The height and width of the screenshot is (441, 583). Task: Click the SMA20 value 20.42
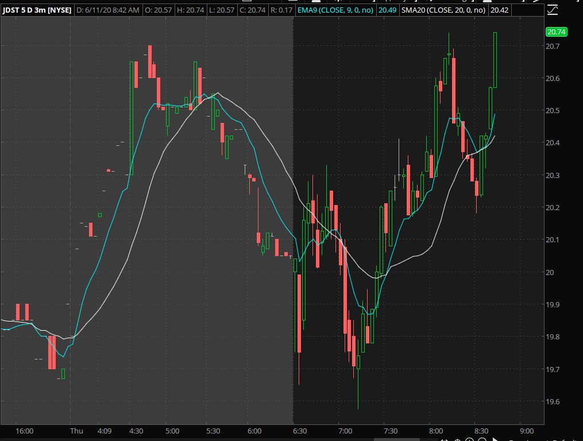[499, 10]
